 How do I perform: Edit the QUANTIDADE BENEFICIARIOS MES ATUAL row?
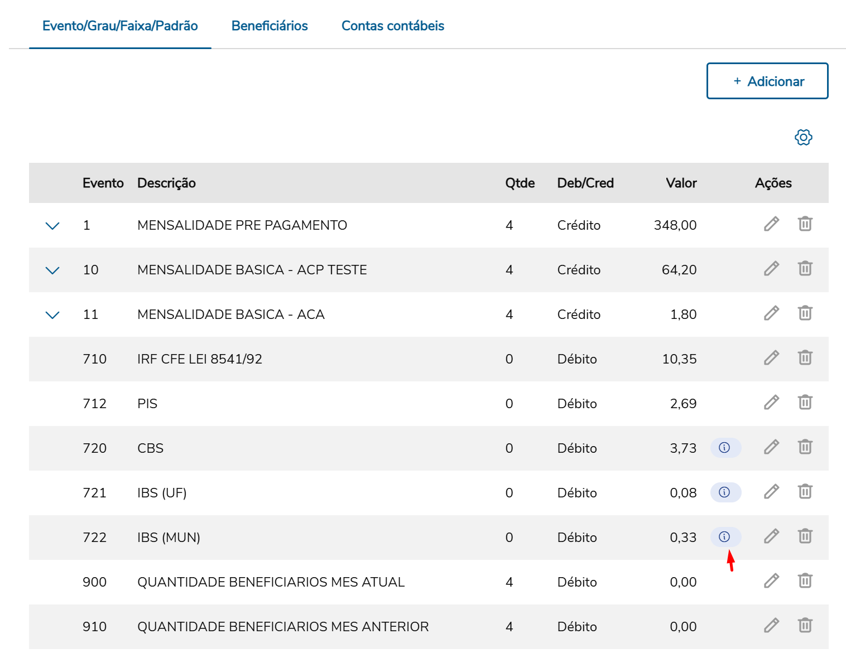click(771, 581)
